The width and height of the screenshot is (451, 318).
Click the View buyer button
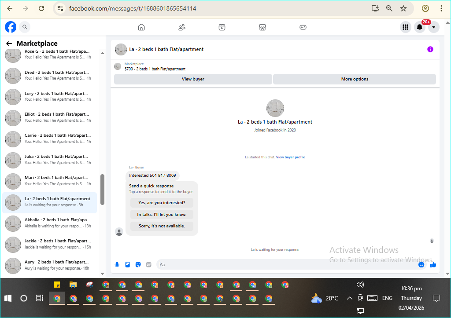coord(193,79)
